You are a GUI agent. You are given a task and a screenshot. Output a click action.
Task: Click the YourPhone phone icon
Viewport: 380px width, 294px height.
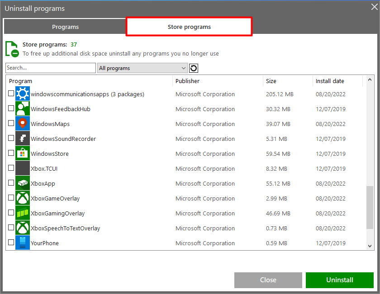(x=23, y=243)
